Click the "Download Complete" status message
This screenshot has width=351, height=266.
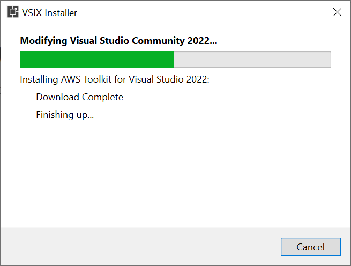pos(80,97)
